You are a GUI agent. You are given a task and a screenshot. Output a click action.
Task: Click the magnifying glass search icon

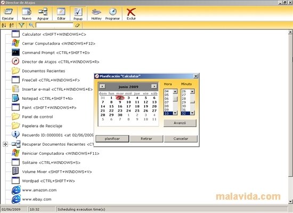[31, 25]
